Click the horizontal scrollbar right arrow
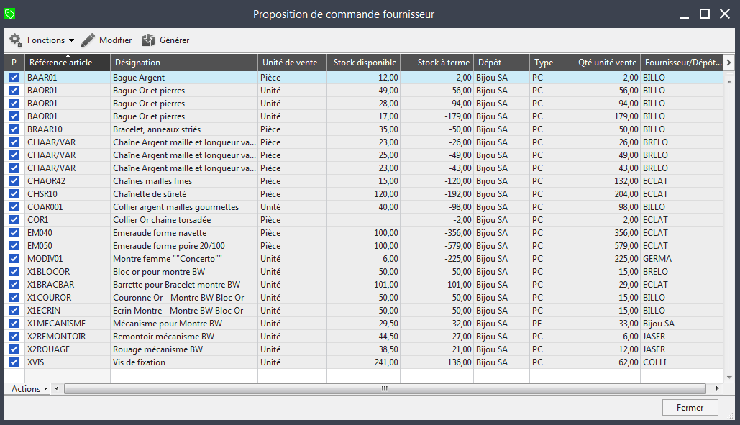This screenshot has width=740, height=425. [x=716, y=388]
